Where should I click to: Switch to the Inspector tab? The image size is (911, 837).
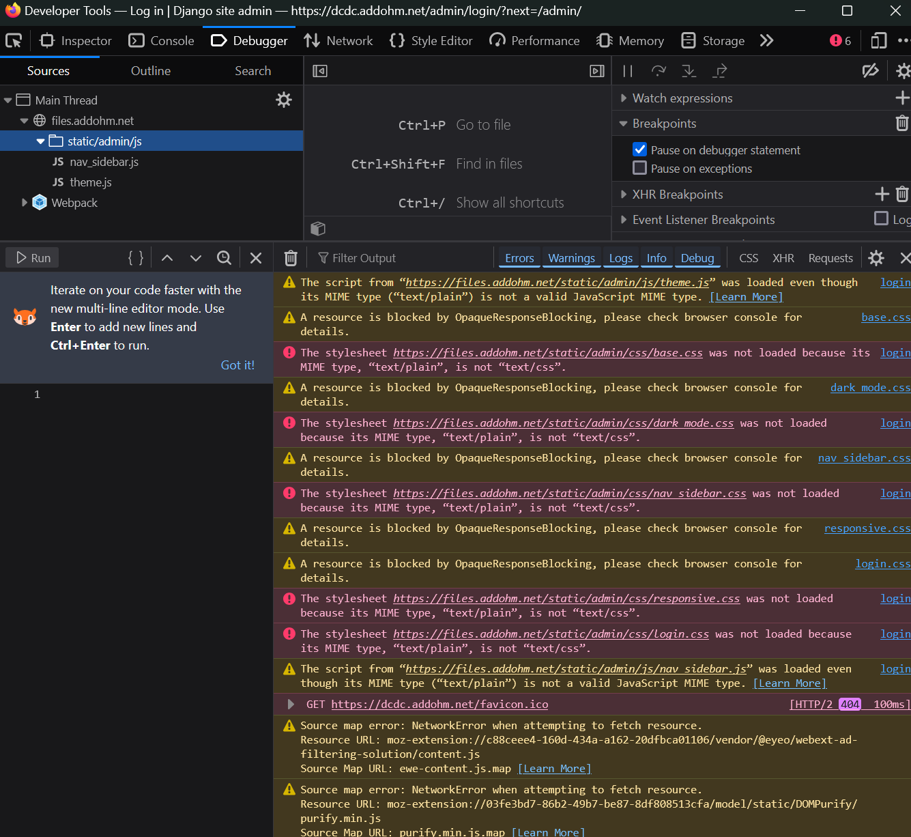pyautogui.click(x=76, y=41)
